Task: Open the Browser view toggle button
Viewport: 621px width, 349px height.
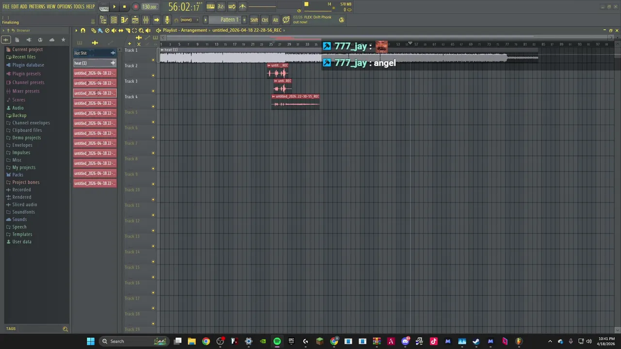Action: [103, 20]
